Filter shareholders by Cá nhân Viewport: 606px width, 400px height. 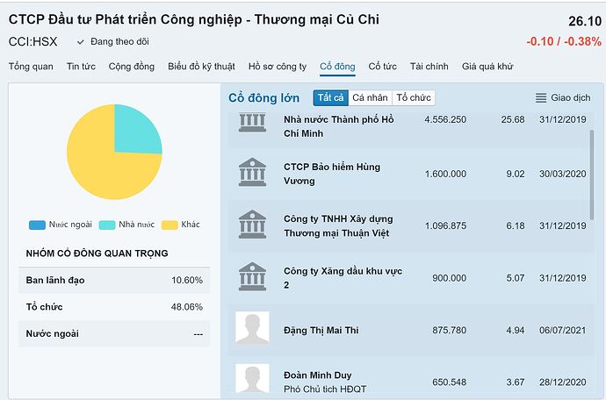click(370, 98)
